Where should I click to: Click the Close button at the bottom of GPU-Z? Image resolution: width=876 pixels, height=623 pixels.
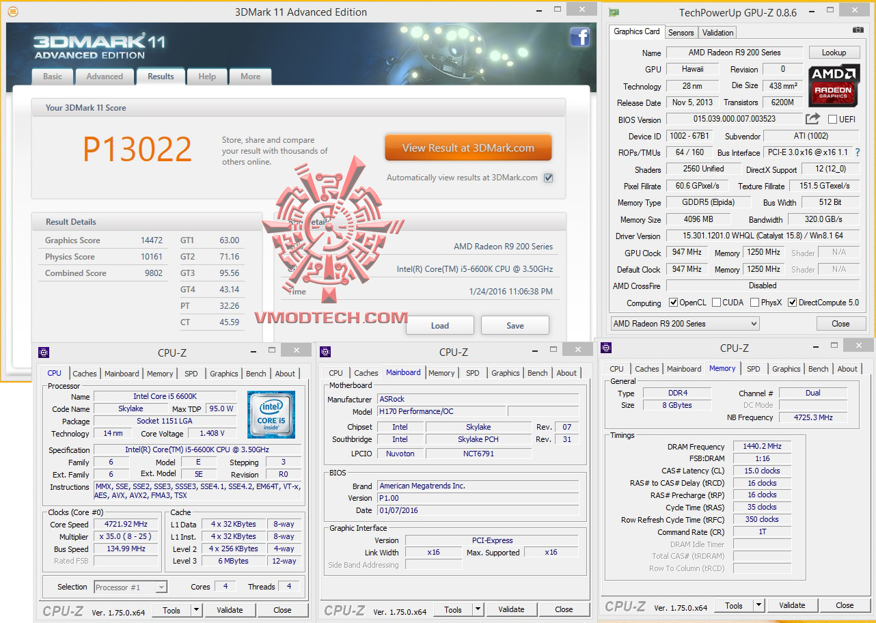(x=840, y=324)
